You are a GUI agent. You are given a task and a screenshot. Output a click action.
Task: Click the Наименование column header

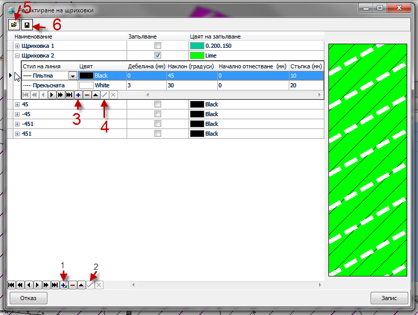33,36
